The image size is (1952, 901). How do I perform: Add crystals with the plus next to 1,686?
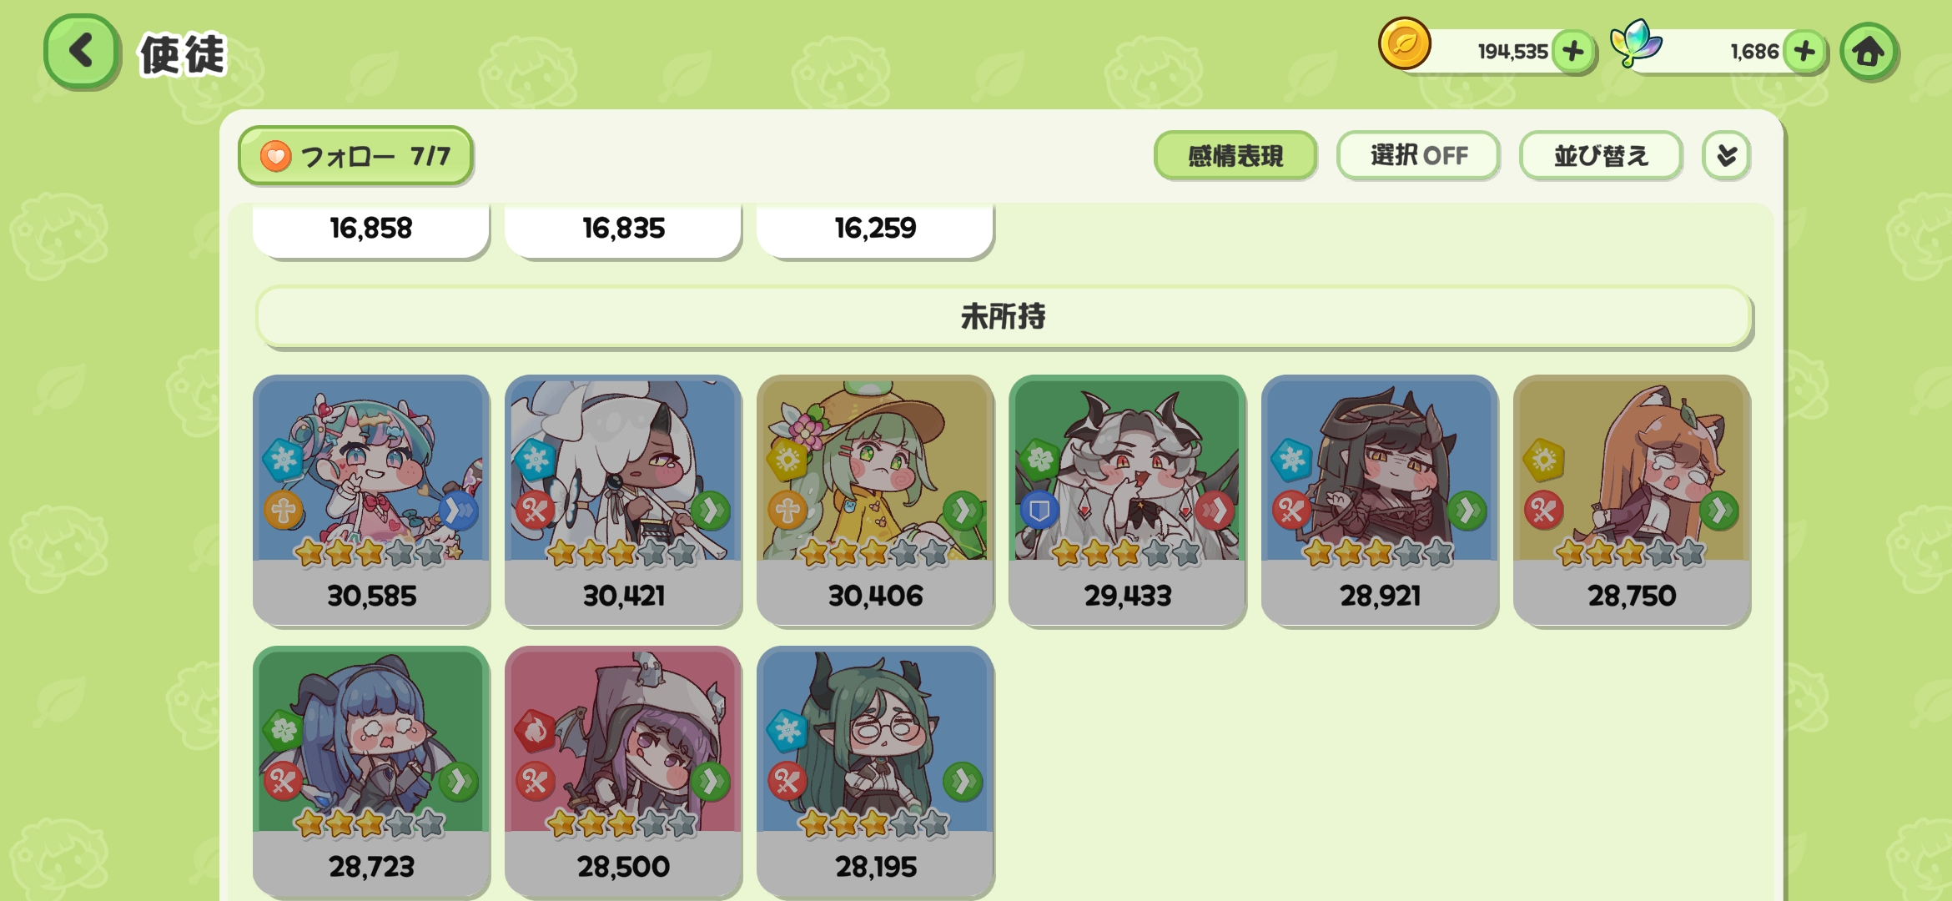[x=1804, y=52]
